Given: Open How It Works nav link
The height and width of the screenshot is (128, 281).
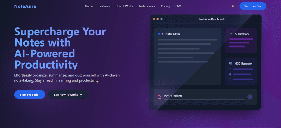Looking at the screenshot, I should (x=124, y=6).
